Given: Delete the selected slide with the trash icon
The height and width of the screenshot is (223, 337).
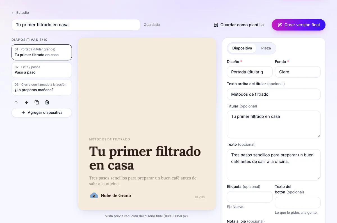Looking at the screenshot, I should tap(47, 102).
